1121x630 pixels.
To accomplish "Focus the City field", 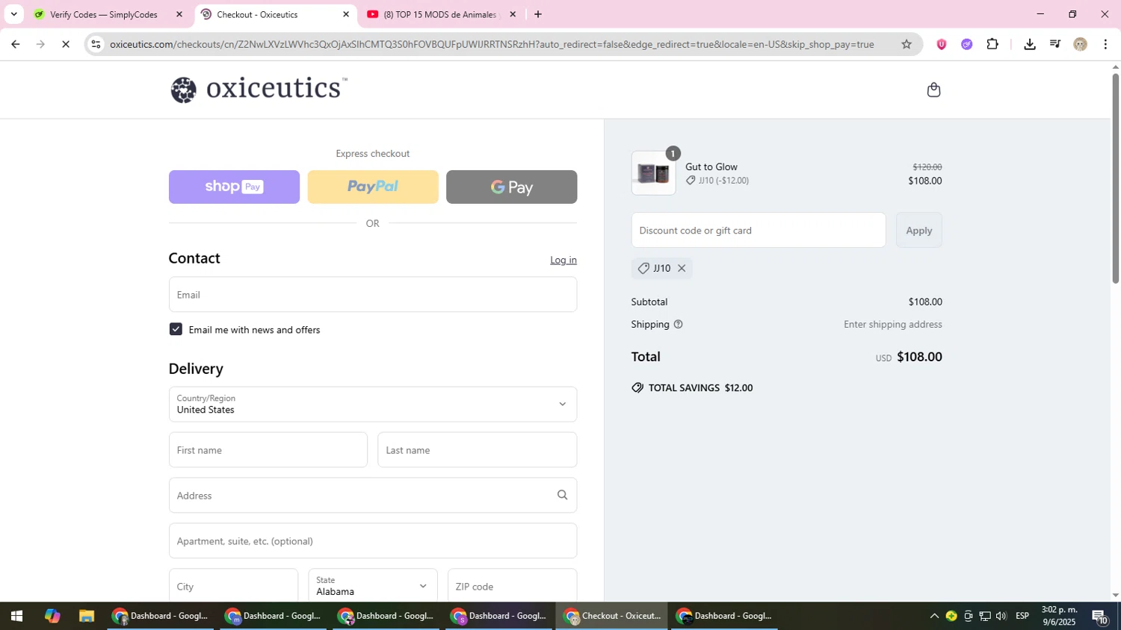I will [x=233, y=586].
